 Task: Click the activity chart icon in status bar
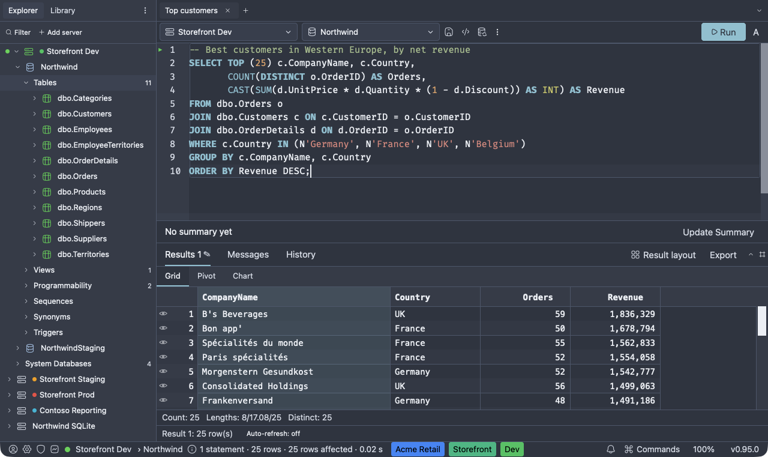pyautogui.click(x=55, y=449)
